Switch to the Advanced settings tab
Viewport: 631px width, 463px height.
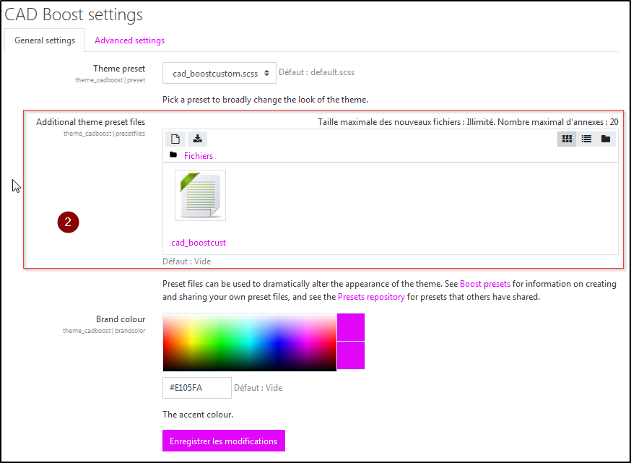coord(129,40)
